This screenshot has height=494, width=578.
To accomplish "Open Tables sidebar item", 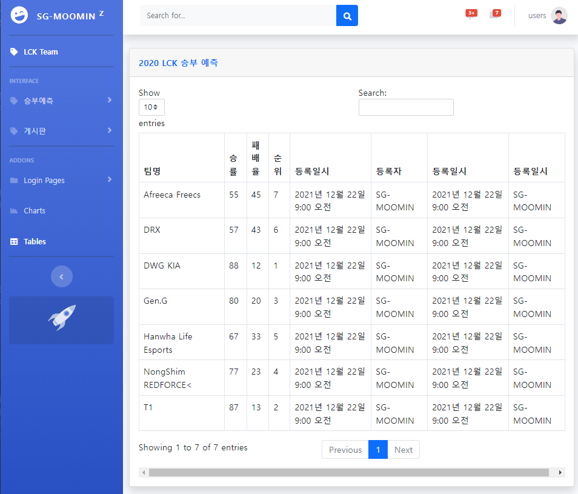I will pos(61,241).
